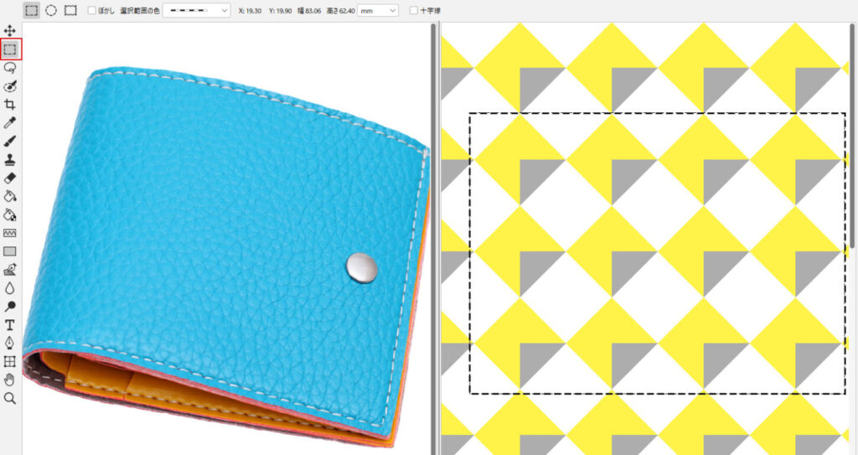858x455 pixels.
Task: Click the left pane vertical scrollbar
Action: coord(433,238)
